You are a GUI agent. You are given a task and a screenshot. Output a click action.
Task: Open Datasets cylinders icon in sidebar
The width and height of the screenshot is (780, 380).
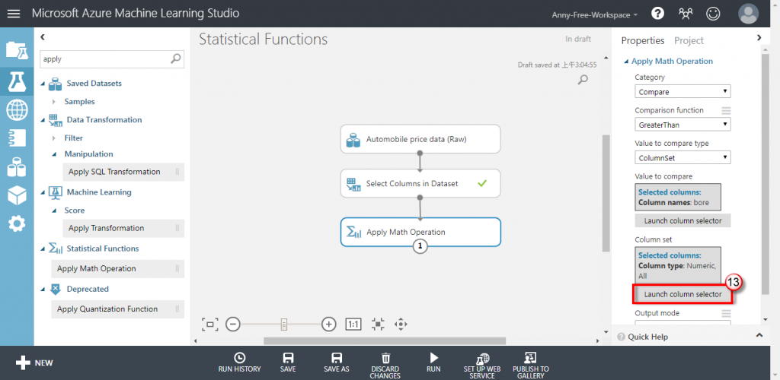pos(17,167)
